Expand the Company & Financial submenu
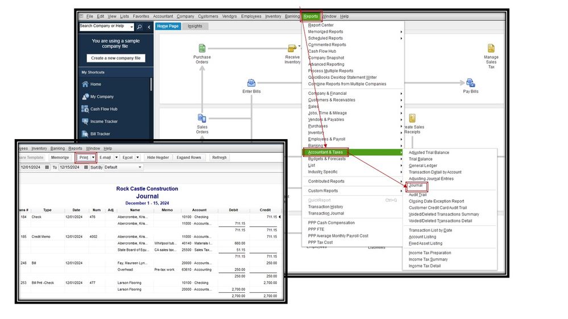 [x=401, y=94]
